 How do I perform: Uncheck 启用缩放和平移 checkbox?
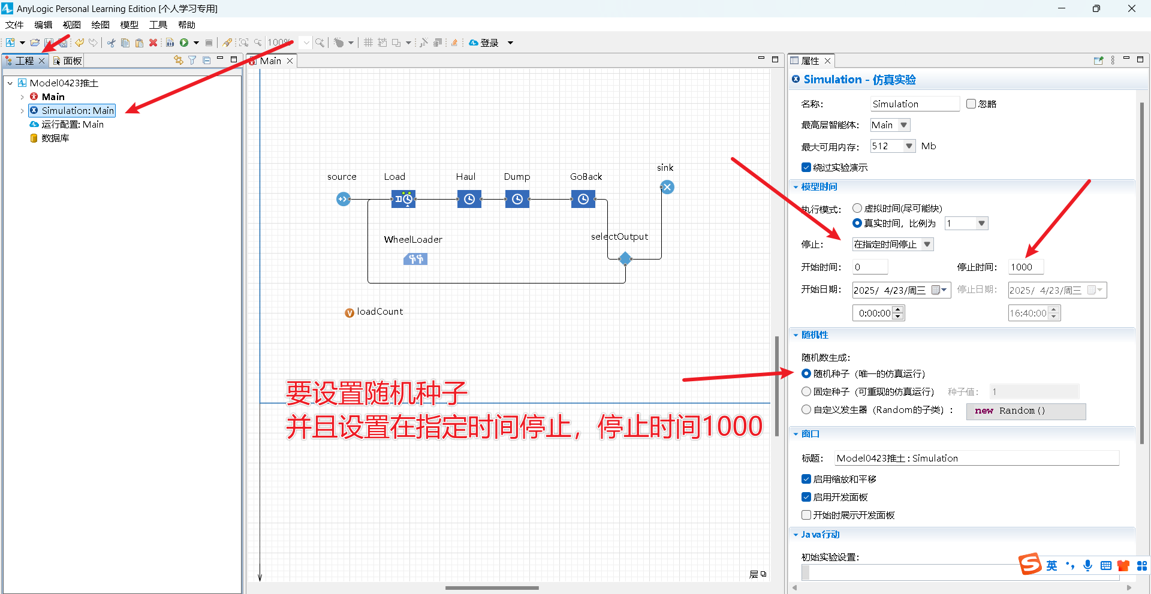click(x=806, y=479)
